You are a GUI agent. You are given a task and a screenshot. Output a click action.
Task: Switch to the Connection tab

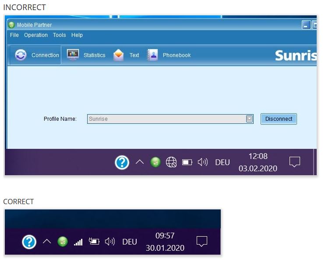pyautogui.click(x=35, y=55)
